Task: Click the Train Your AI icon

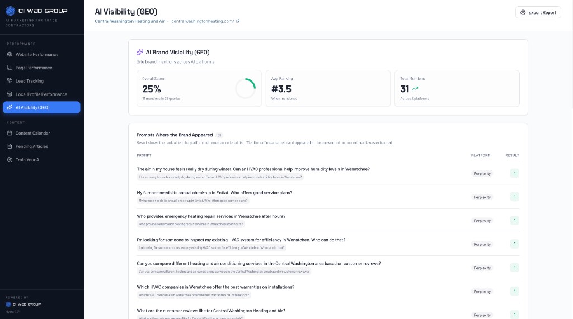Action: 10,160
